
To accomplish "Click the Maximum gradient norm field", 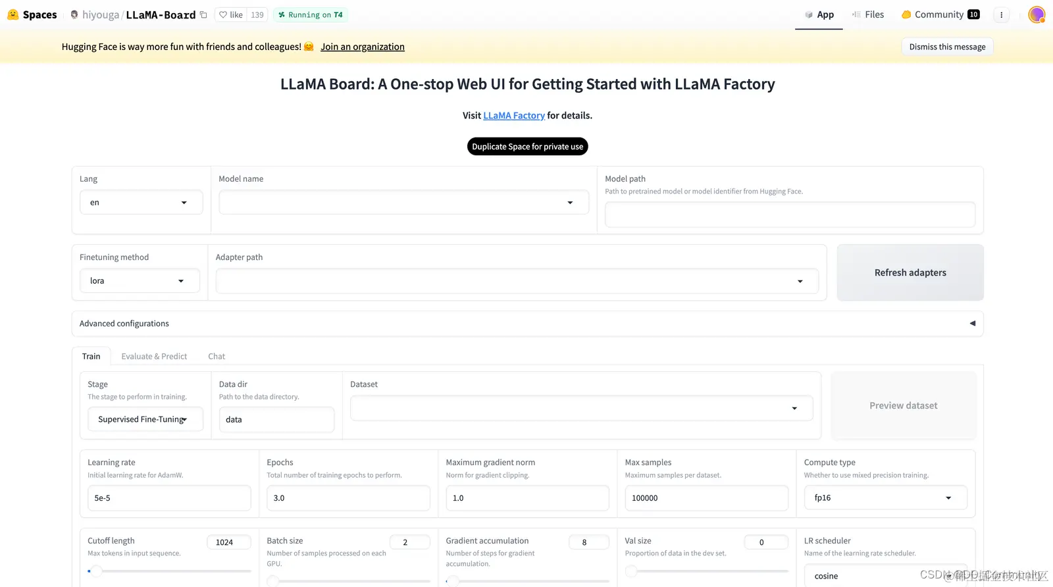I will point(527,498).
